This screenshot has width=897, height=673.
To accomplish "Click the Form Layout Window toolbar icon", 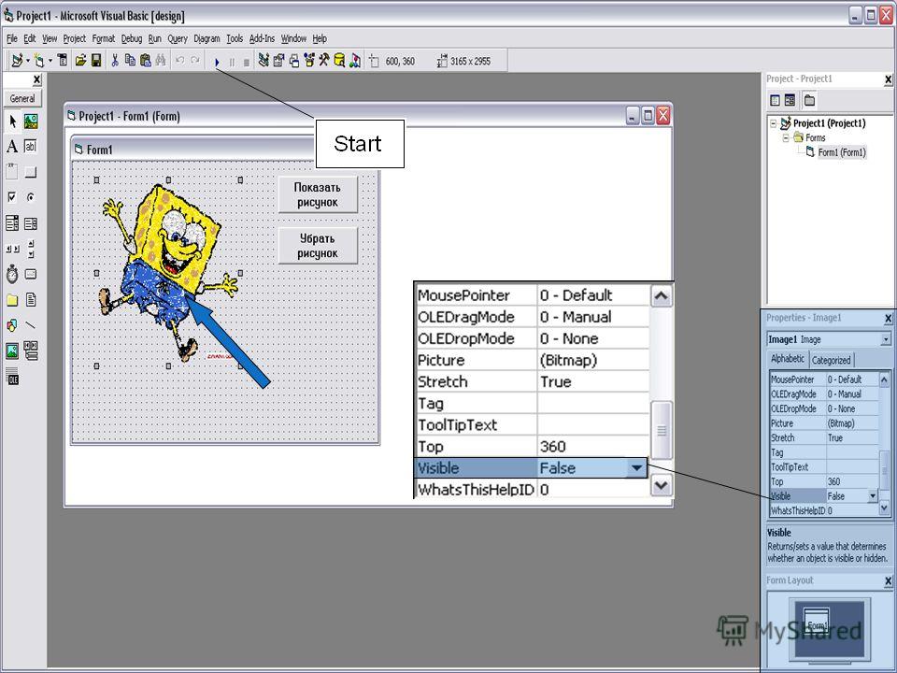I will pyautogui.click(x=294, y=60).
